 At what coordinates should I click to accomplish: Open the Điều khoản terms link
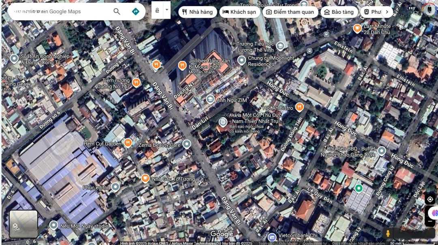[x=288, y=243]
